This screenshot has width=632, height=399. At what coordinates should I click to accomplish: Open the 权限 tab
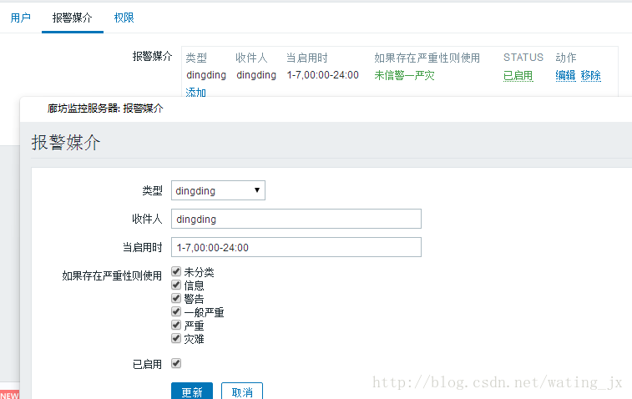(124, 18)
